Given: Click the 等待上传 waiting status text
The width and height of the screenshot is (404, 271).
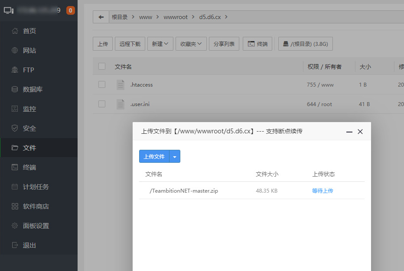Looking at the screenshot, I should coord(323,191).
